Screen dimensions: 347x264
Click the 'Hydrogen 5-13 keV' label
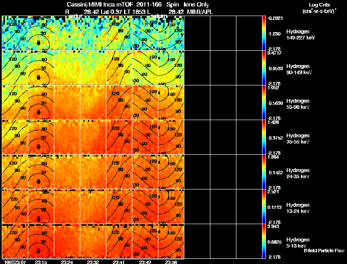298,243
